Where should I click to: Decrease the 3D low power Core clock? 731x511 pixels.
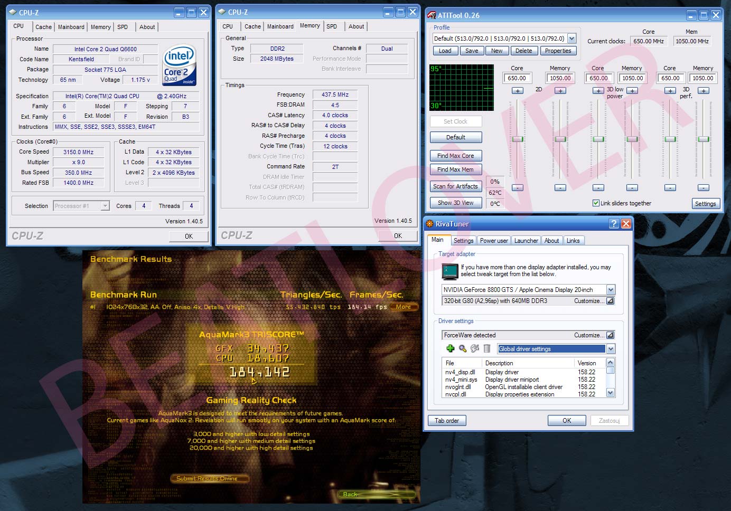[x=598, y=188]
